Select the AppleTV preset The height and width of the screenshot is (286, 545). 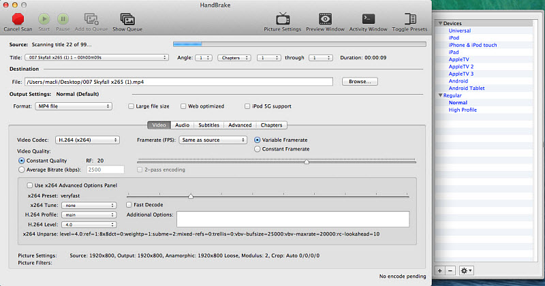click(x=458, y=59)
